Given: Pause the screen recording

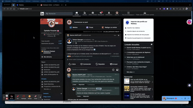Looking at the screenshot, I should [7, 96].
